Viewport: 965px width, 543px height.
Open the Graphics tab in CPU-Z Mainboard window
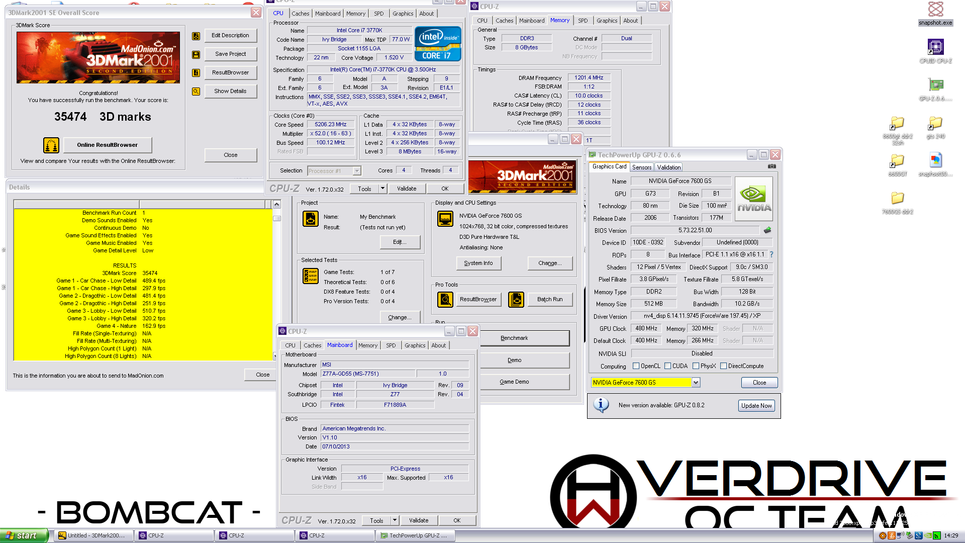click(415, 345)
